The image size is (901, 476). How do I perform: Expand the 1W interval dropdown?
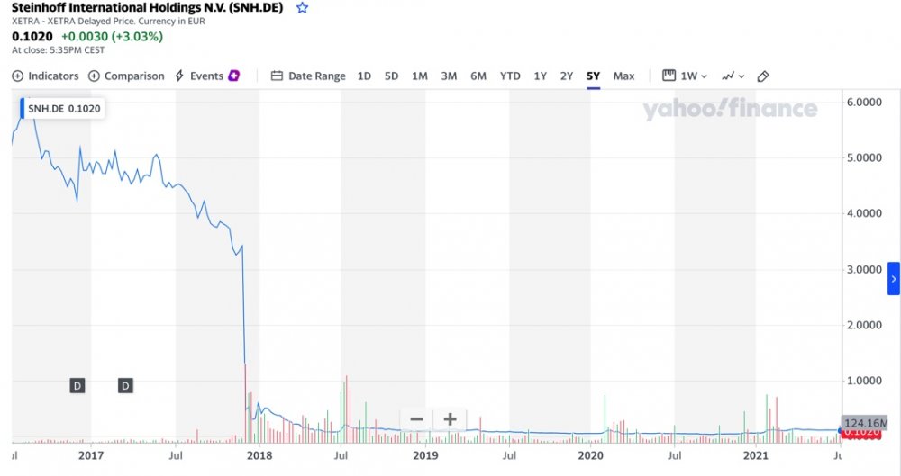[x=685, y=76]
